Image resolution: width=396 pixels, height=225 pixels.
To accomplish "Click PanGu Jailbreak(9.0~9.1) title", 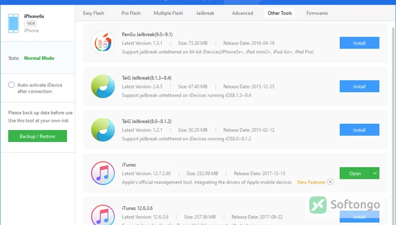I will (x=147, y=35).
